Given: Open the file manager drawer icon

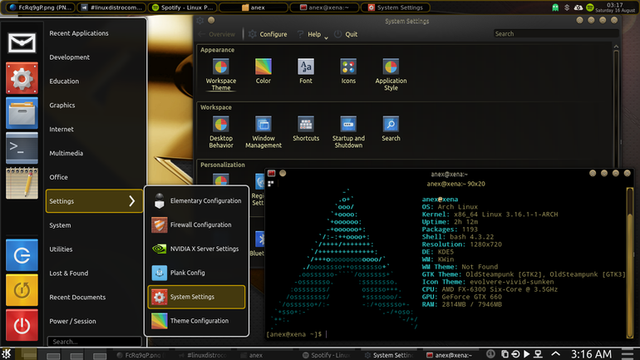Looking at the screenshot, I should click(x=22, y=112).
